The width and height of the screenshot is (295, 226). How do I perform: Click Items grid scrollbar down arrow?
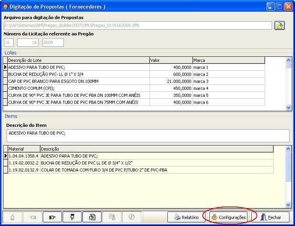point(288,205)
